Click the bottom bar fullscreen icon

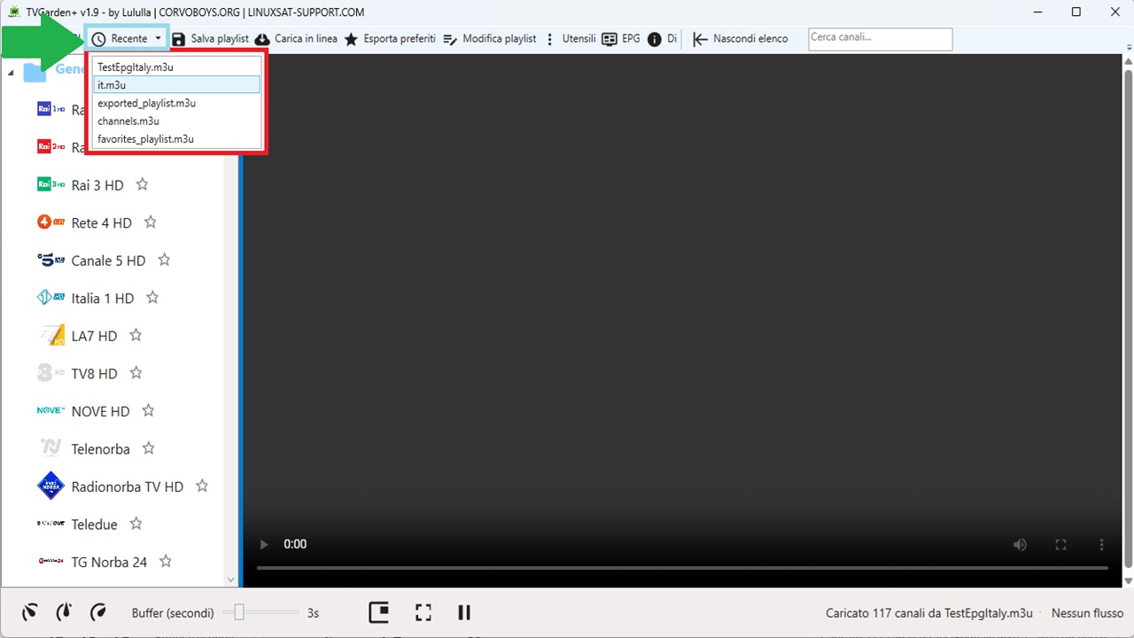(423, 612)
